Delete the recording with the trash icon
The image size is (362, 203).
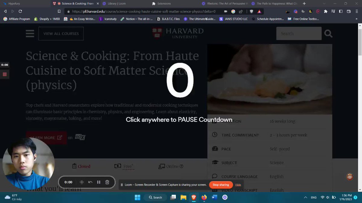(107, 182)
